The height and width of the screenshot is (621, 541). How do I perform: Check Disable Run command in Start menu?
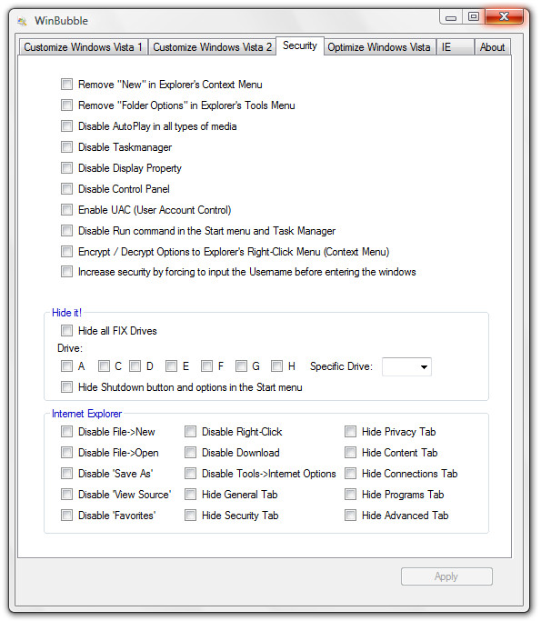[x=67, y=231]
